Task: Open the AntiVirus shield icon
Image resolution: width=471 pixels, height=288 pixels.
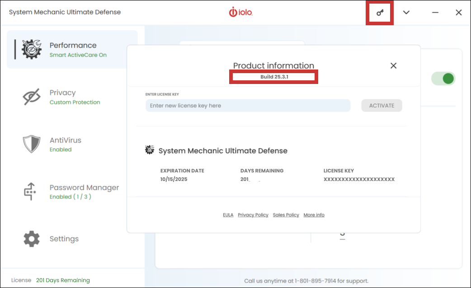Action: (x=32, y=144)
